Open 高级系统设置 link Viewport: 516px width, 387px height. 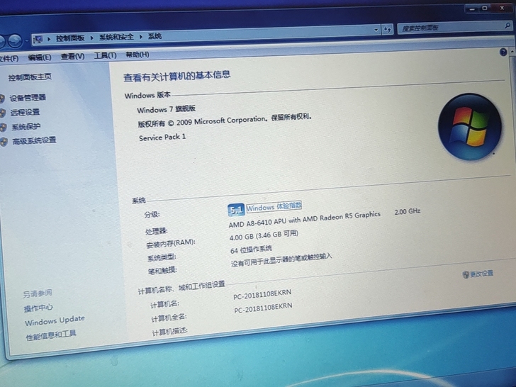pos(34,141)
